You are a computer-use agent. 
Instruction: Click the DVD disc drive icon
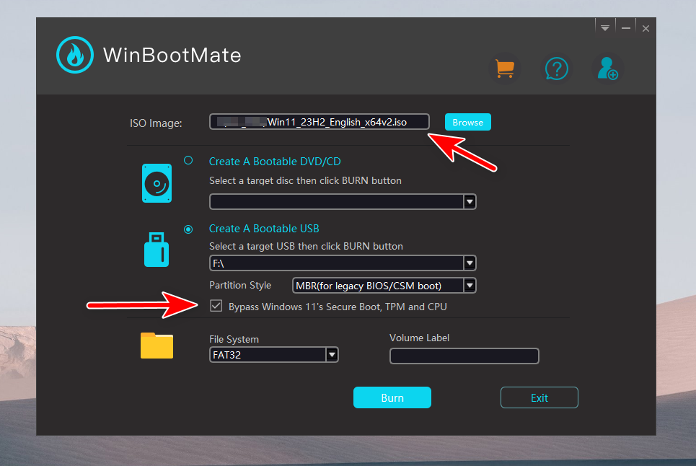click(157, 183)
